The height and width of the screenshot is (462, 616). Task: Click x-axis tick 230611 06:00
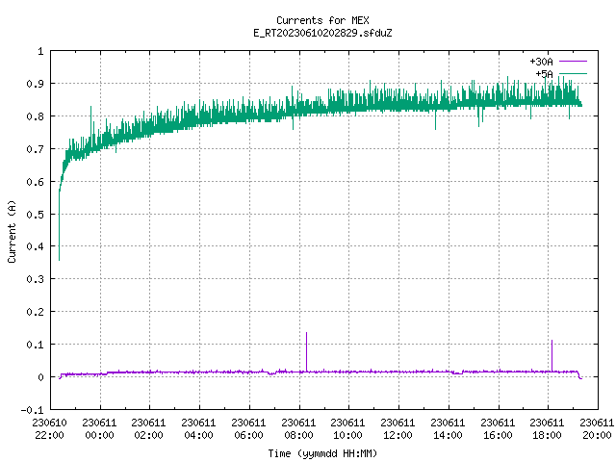[248, 428]
